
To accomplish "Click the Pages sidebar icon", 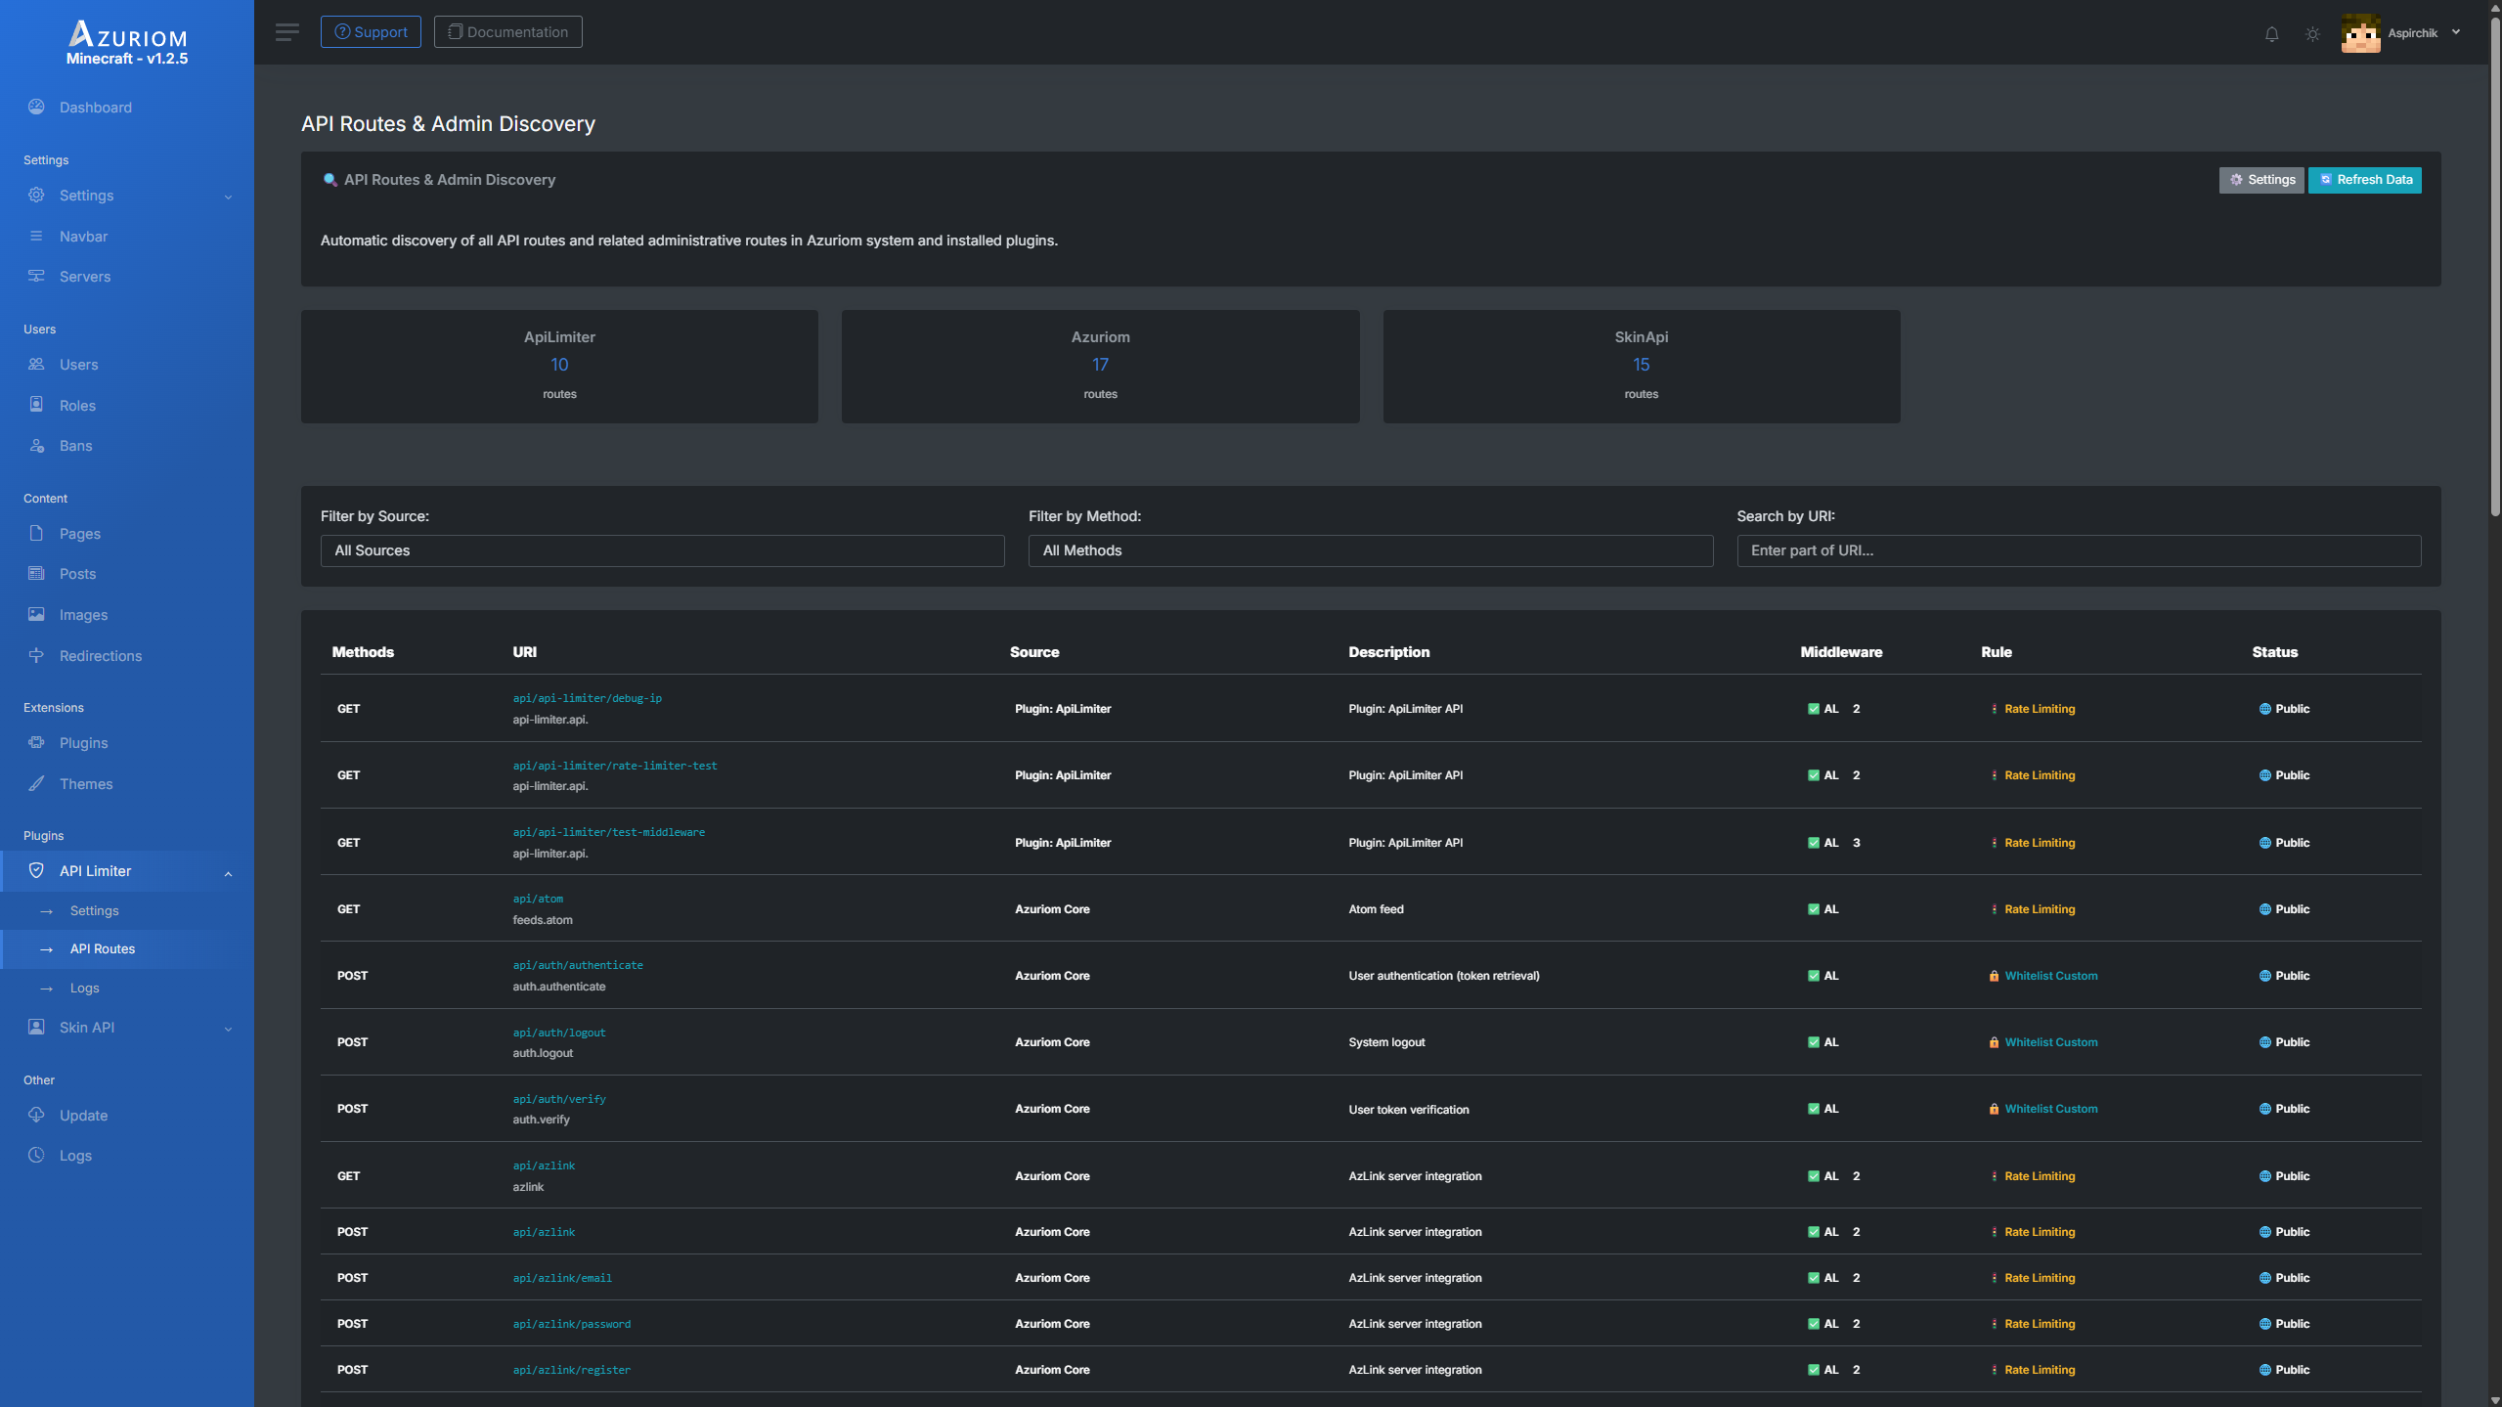I will click(x=36, y=533).
